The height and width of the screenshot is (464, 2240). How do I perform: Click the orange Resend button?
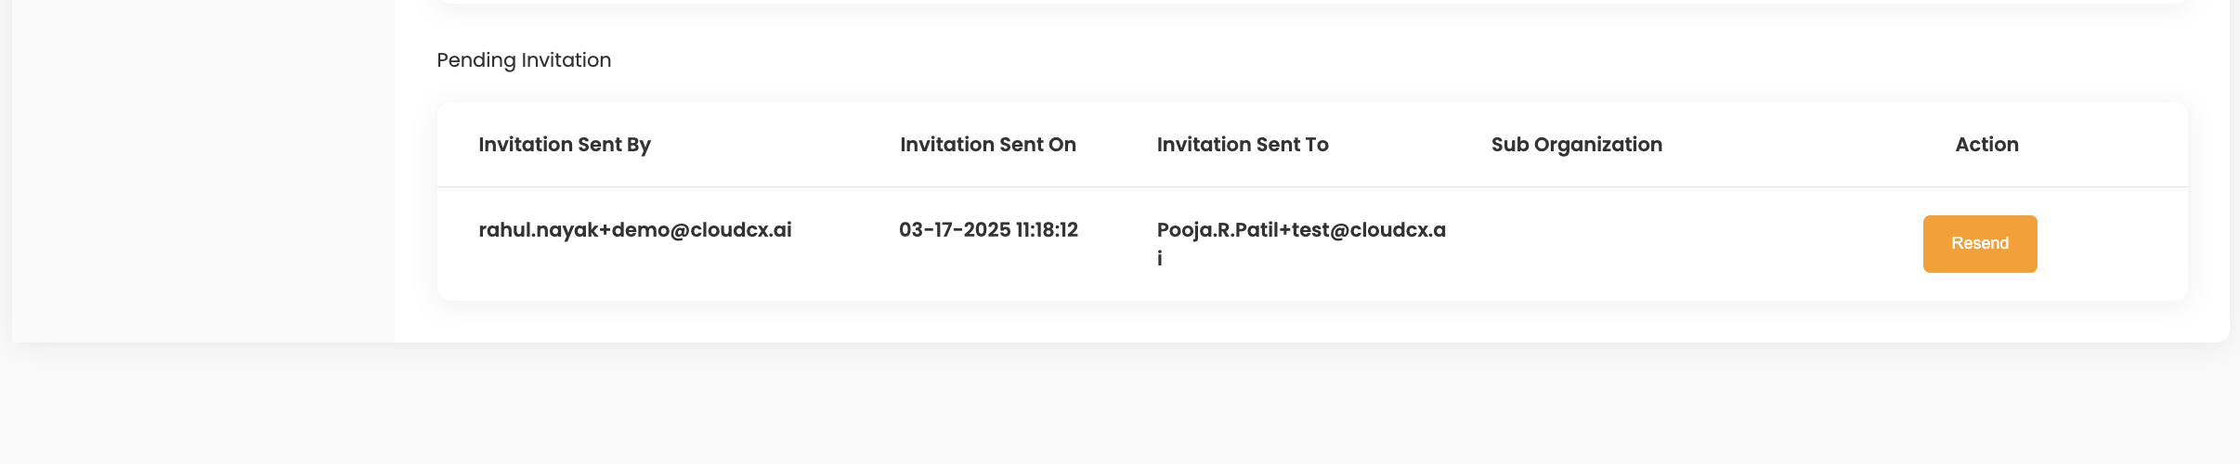[x=1979, y=244]
